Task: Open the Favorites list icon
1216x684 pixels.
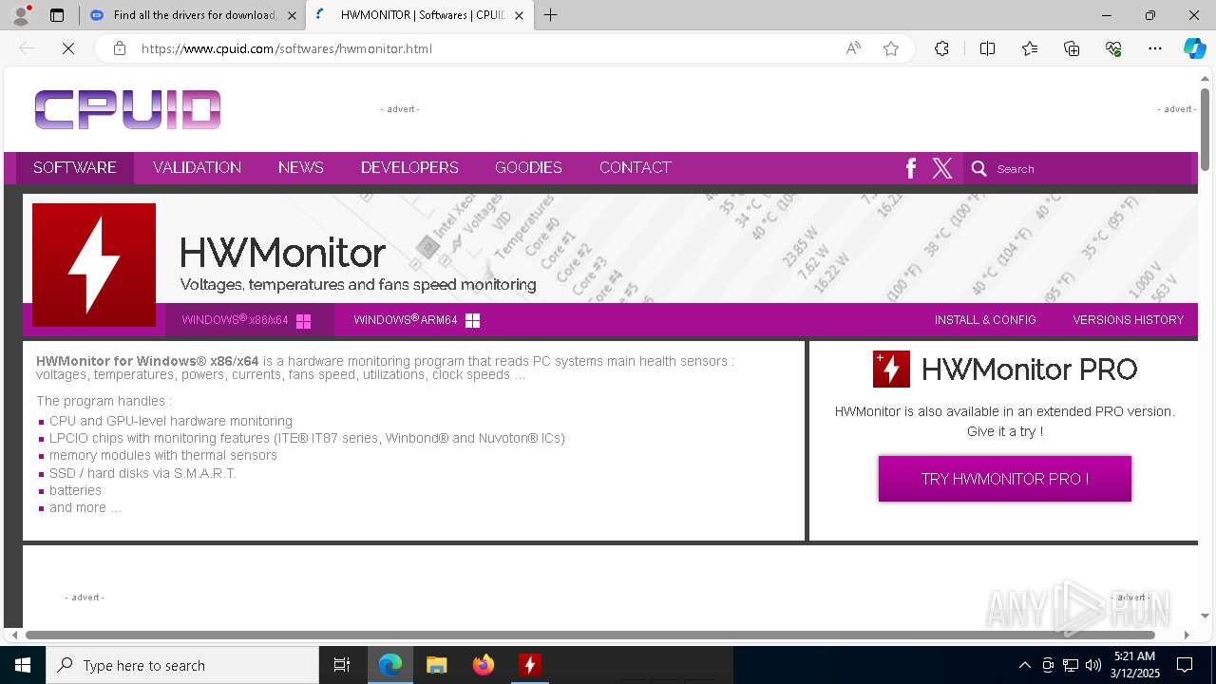Action: [1030, 48]
